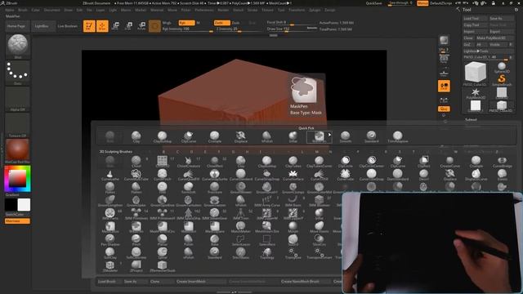The height and width of the screenshot is (294, 523).
Task: Open the Stroke menu
Action: [x=253, y=10]
